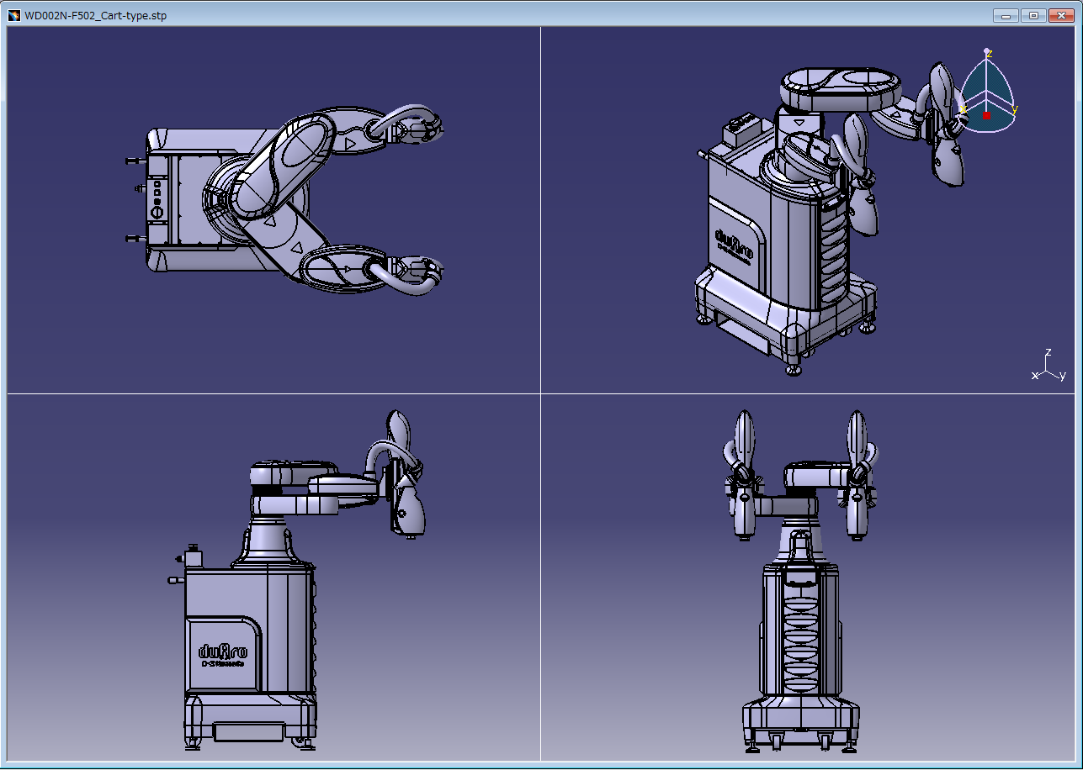Click the WD002N-F502_Cart-type.stp window title
Image resolution: width=1083 pixels, height=770 pixels.
point(95,16)
